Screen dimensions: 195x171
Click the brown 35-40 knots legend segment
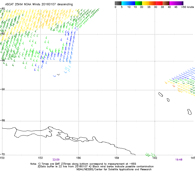coord(166,3)
